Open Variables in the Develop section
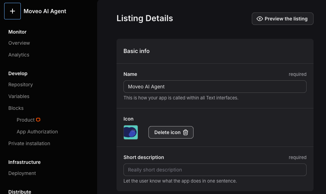The image size is (326, 194). click(x=19, y=96)
